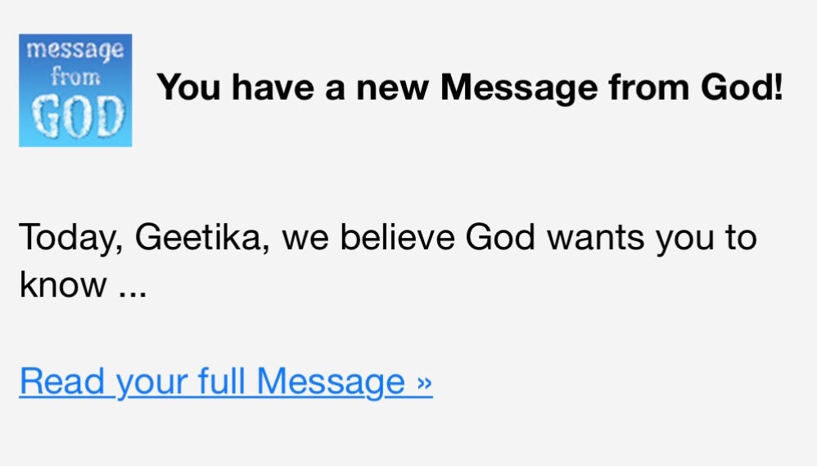The image size is (817, 466).
Task: Click the word 'Read' in blue link
Action: 62,381
